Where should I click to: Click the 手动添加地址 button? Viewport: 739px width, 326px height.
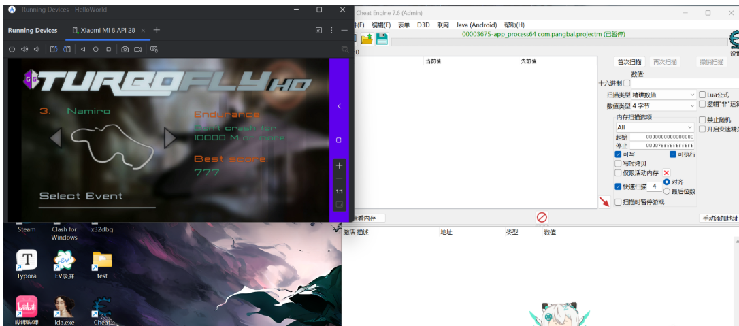pos(719,218)
